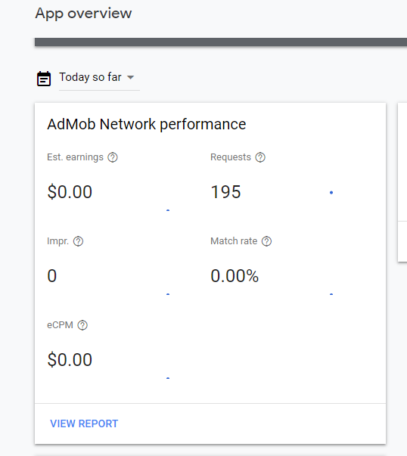Viewport: 407px width, 456px height.
Task: Click the AdMob Network performance card title
Action: [x=147, y=125]
